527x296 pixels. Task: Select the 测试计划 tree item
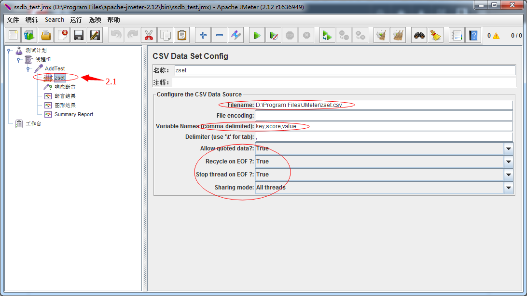pyautogui.click(x=36, y=50)
